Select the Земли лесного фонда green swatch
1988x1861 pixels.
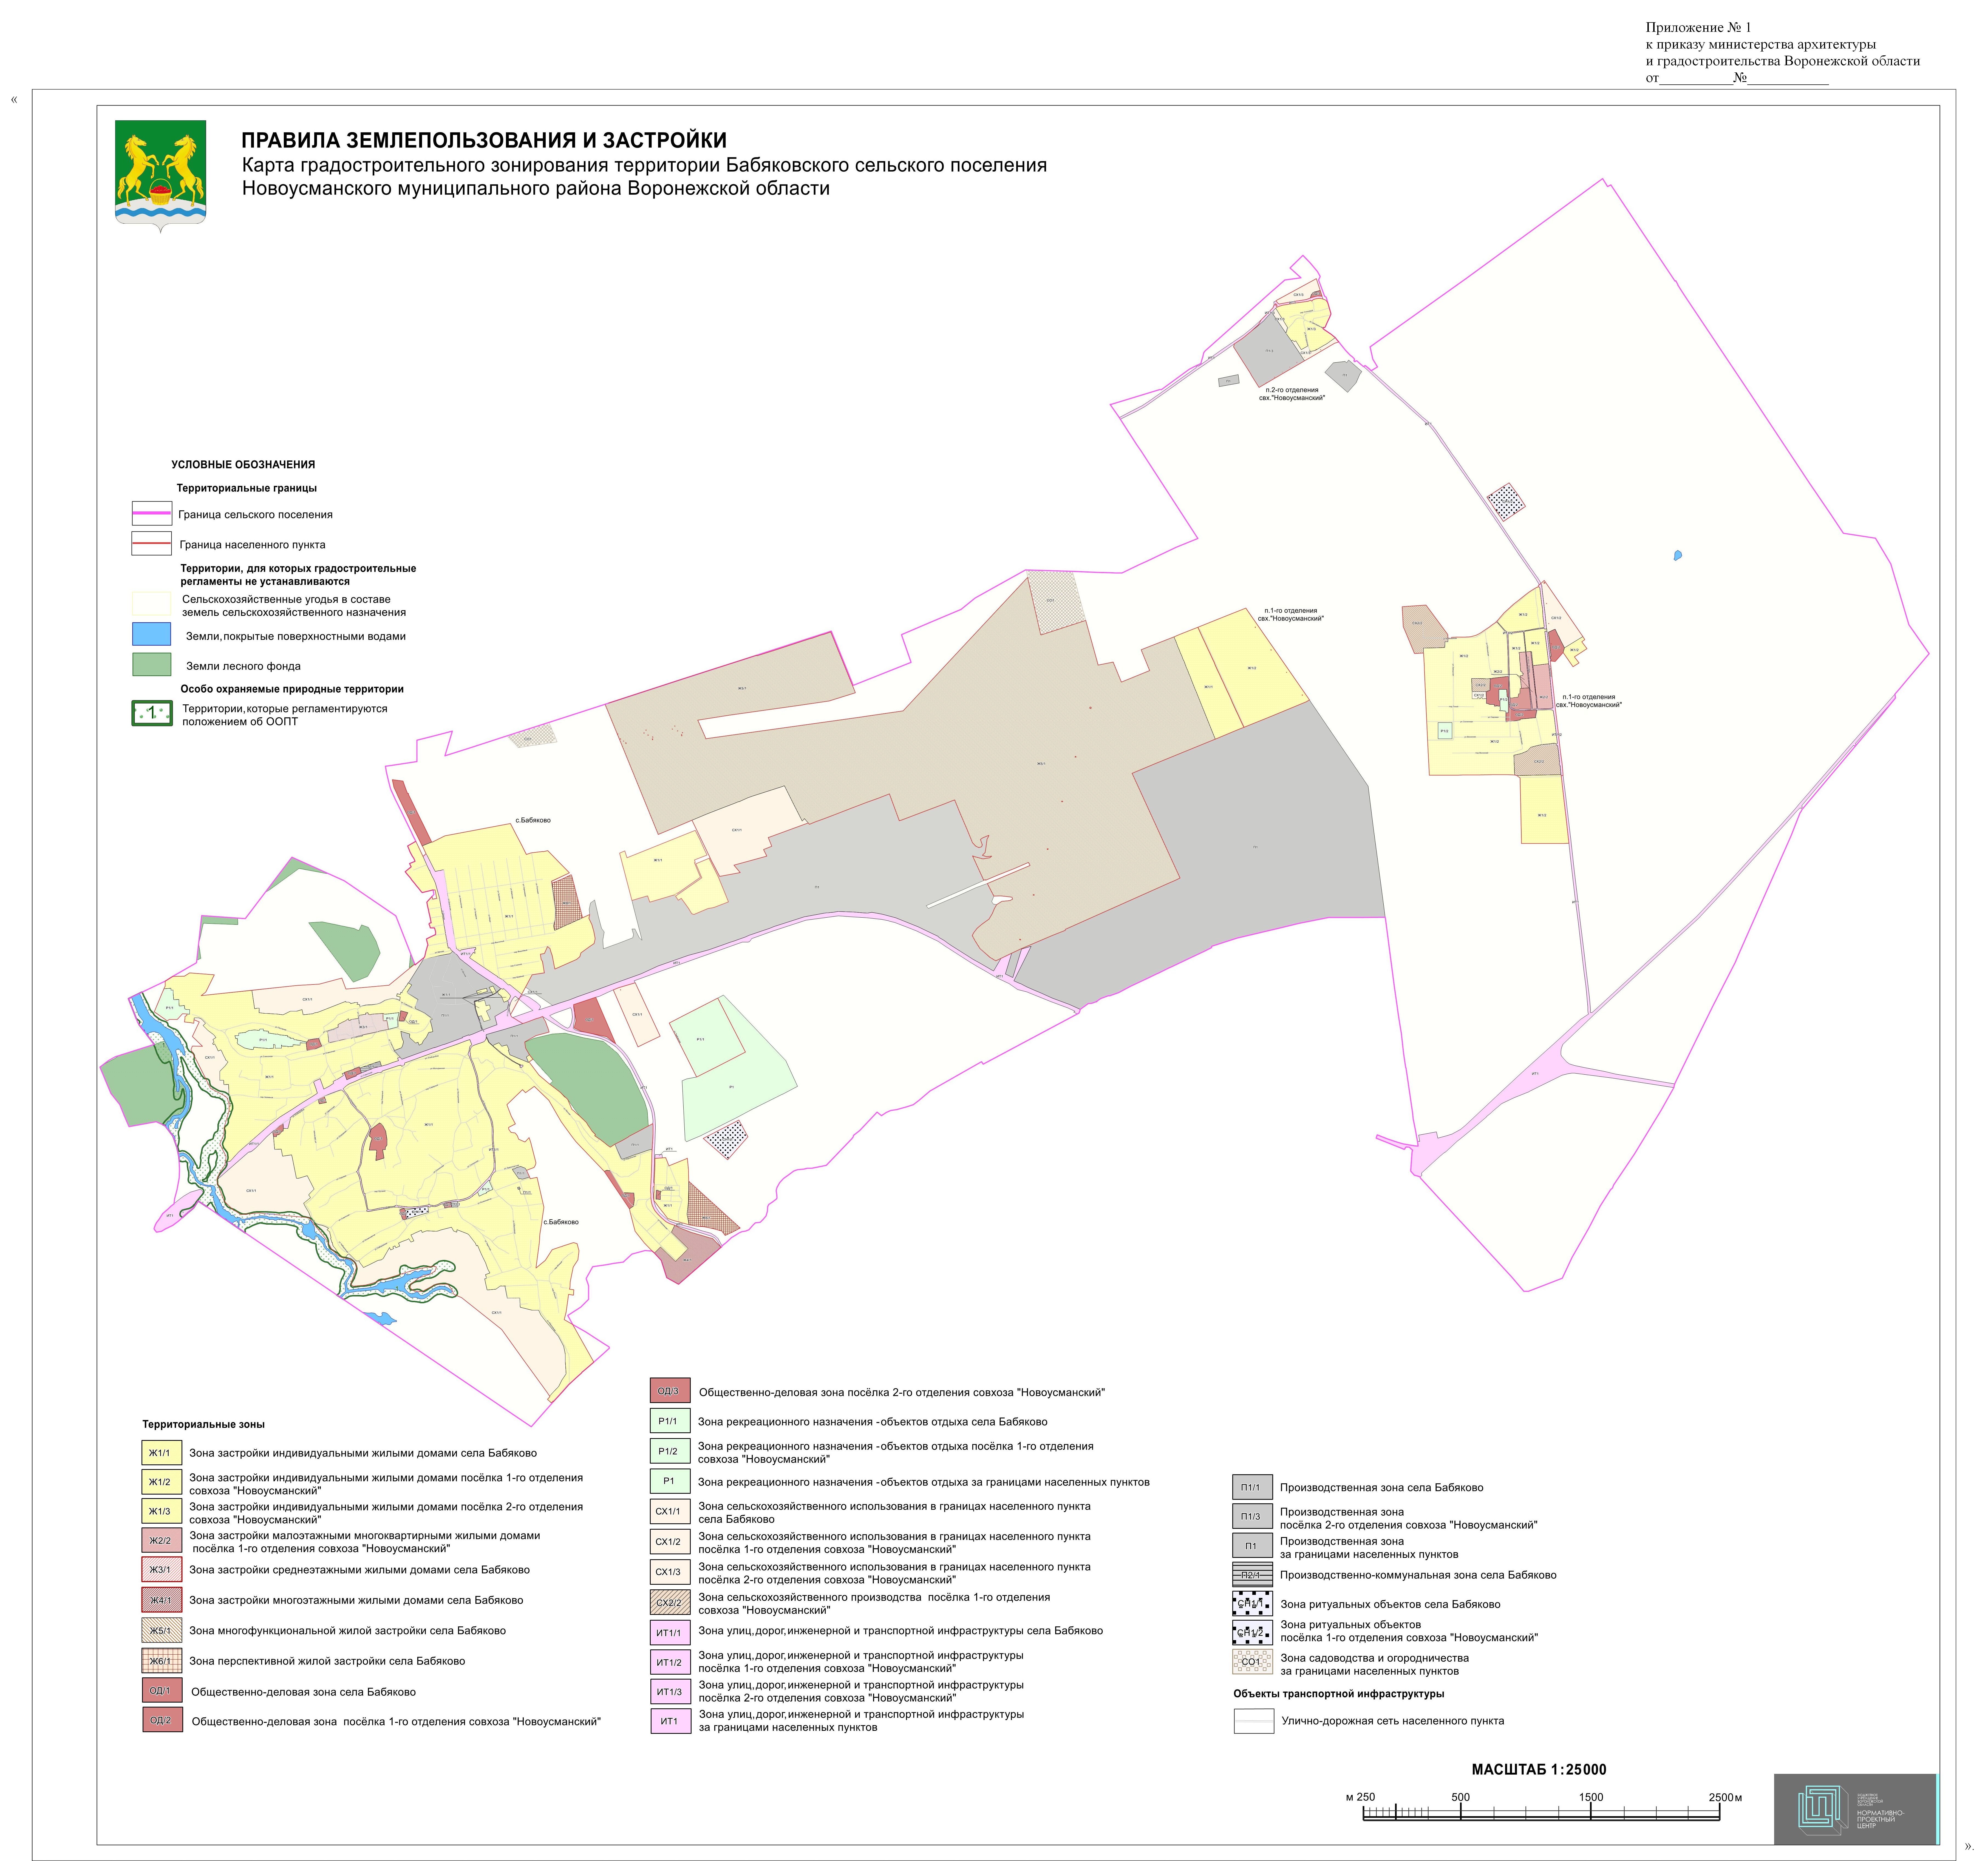(x=152, y=665)
